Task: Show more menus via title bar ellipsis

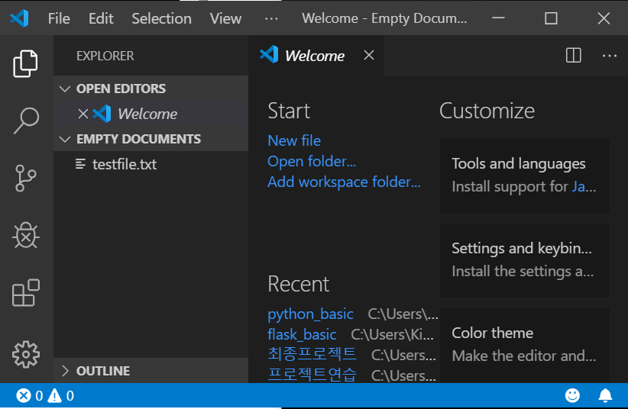Action: point(271,18)
